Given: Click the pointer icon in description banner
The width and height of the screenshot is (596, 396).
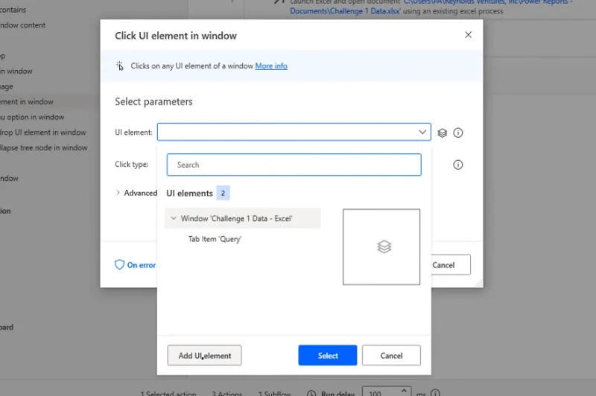Looking at the screenshot, I should [120, 66].
